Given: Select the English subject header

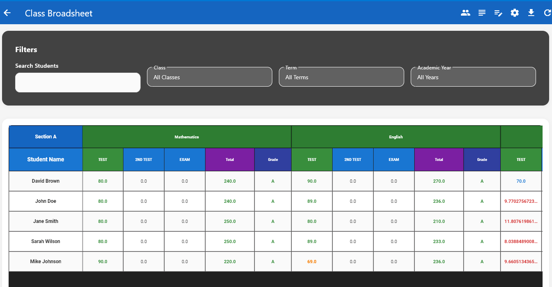Looking at the screenshot, I should click(396, 137).
